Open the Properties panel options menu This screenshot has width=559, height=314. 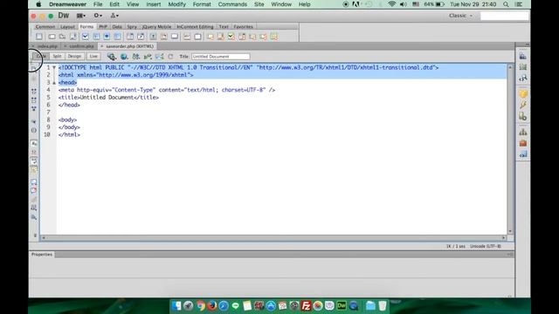click(510, 255)
